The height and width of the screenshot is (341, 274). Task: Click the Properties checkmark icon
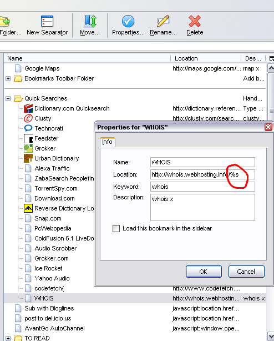point(128,21)
